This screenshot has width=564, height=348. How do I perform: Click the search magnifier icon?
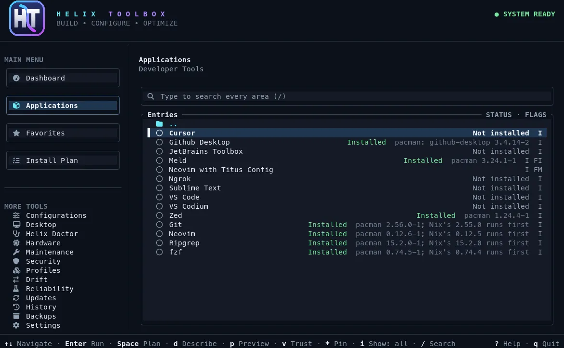151,96
